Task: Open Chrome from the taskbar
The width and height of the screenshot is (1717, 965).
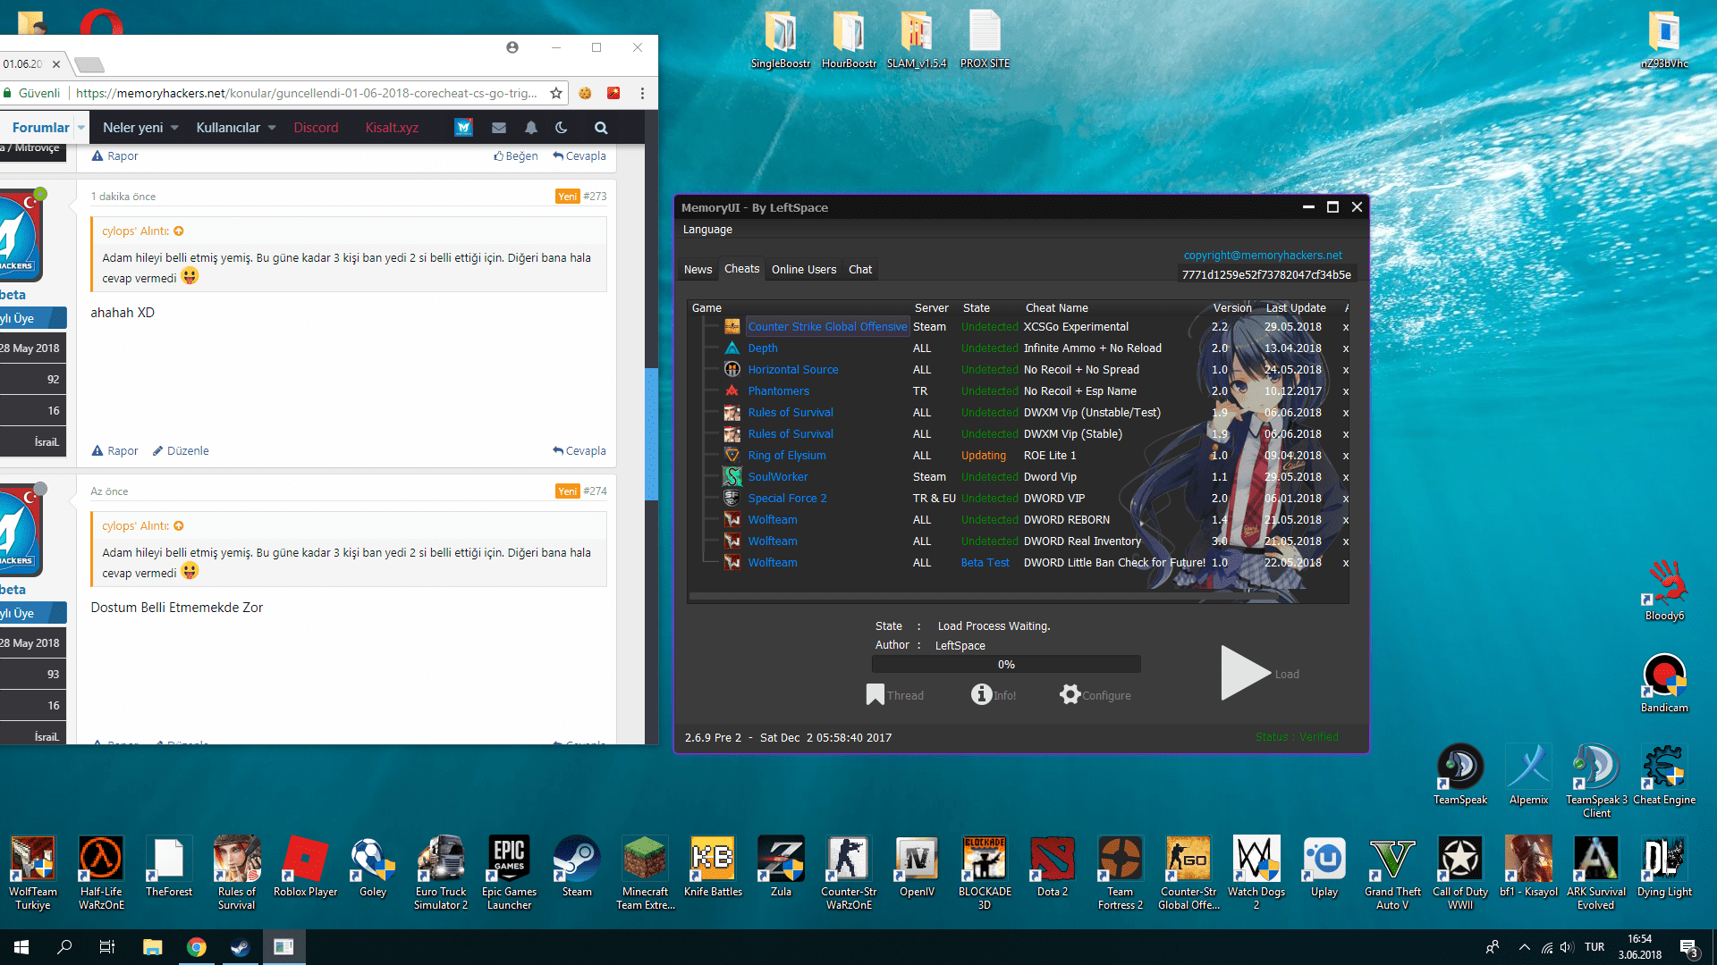Action: coord(197,947)
